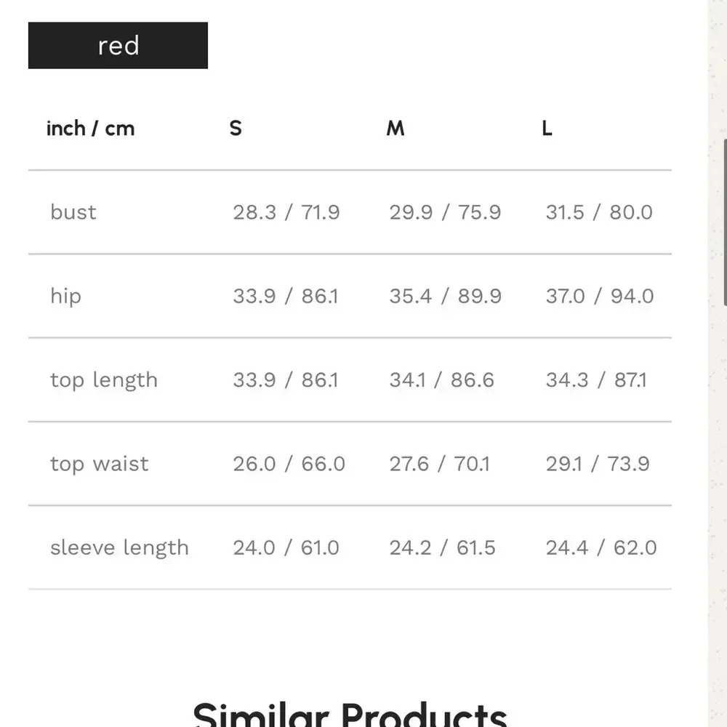Image resolution: width=727 pixels, height=727 pixels.
Task: Select the red color tab
Action: [118, 46]
